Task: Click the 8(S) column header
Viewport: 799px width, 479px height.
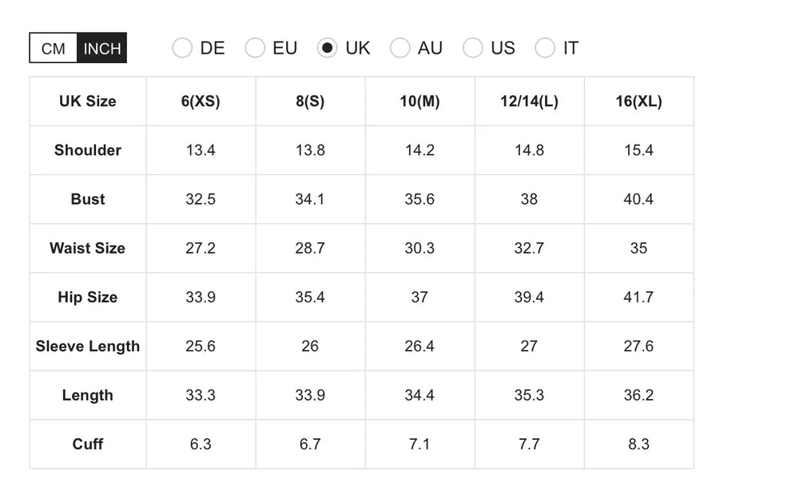Action: tap(310, 102)
